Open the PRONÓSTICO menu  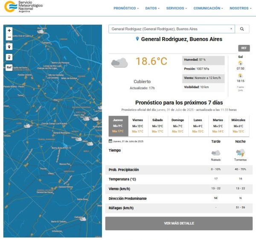(126, 8)
